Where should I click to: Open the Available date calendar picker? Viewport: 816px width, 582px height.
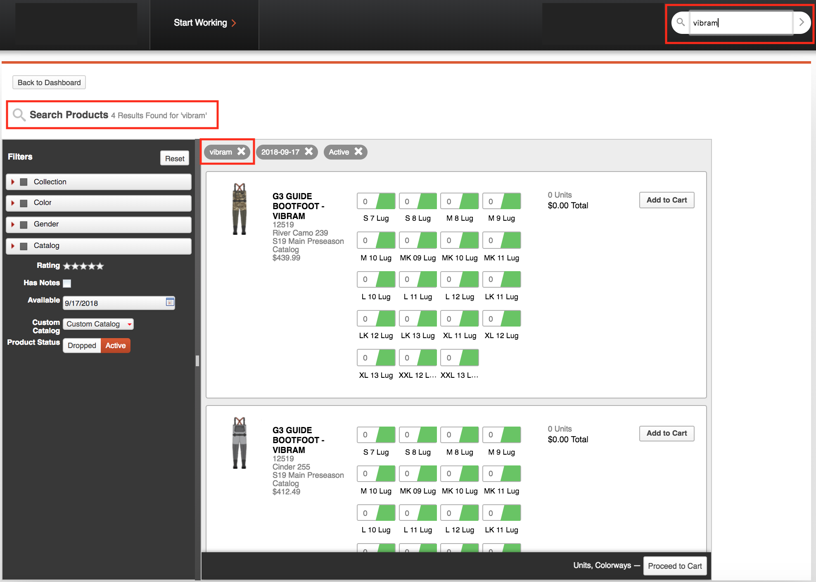tap(170, 302)
